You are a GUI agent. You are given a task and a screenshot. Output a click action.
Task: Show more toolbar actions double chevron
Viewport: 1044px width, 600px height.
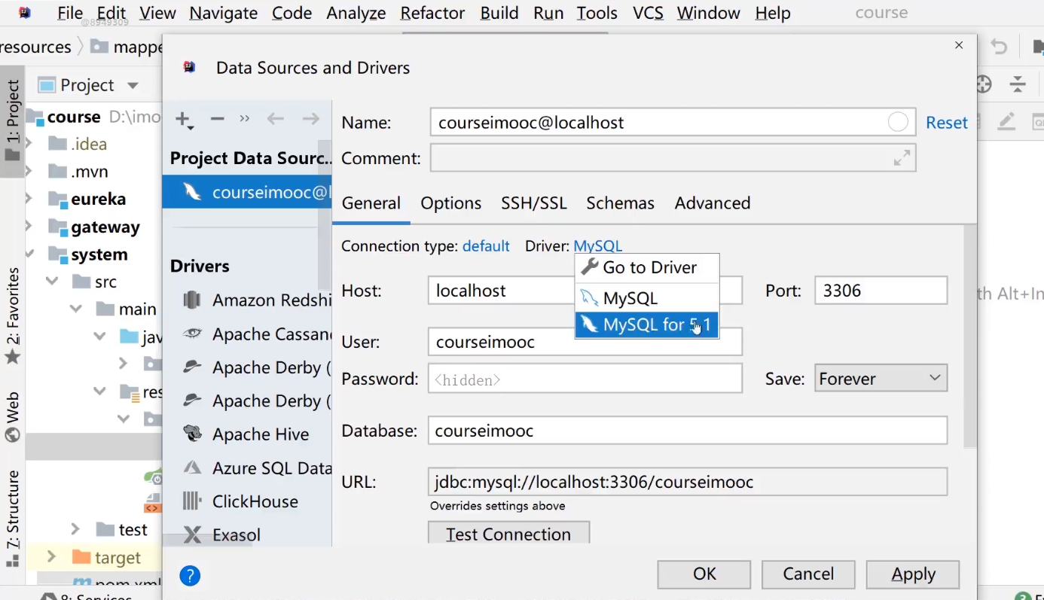pos(244,118)
